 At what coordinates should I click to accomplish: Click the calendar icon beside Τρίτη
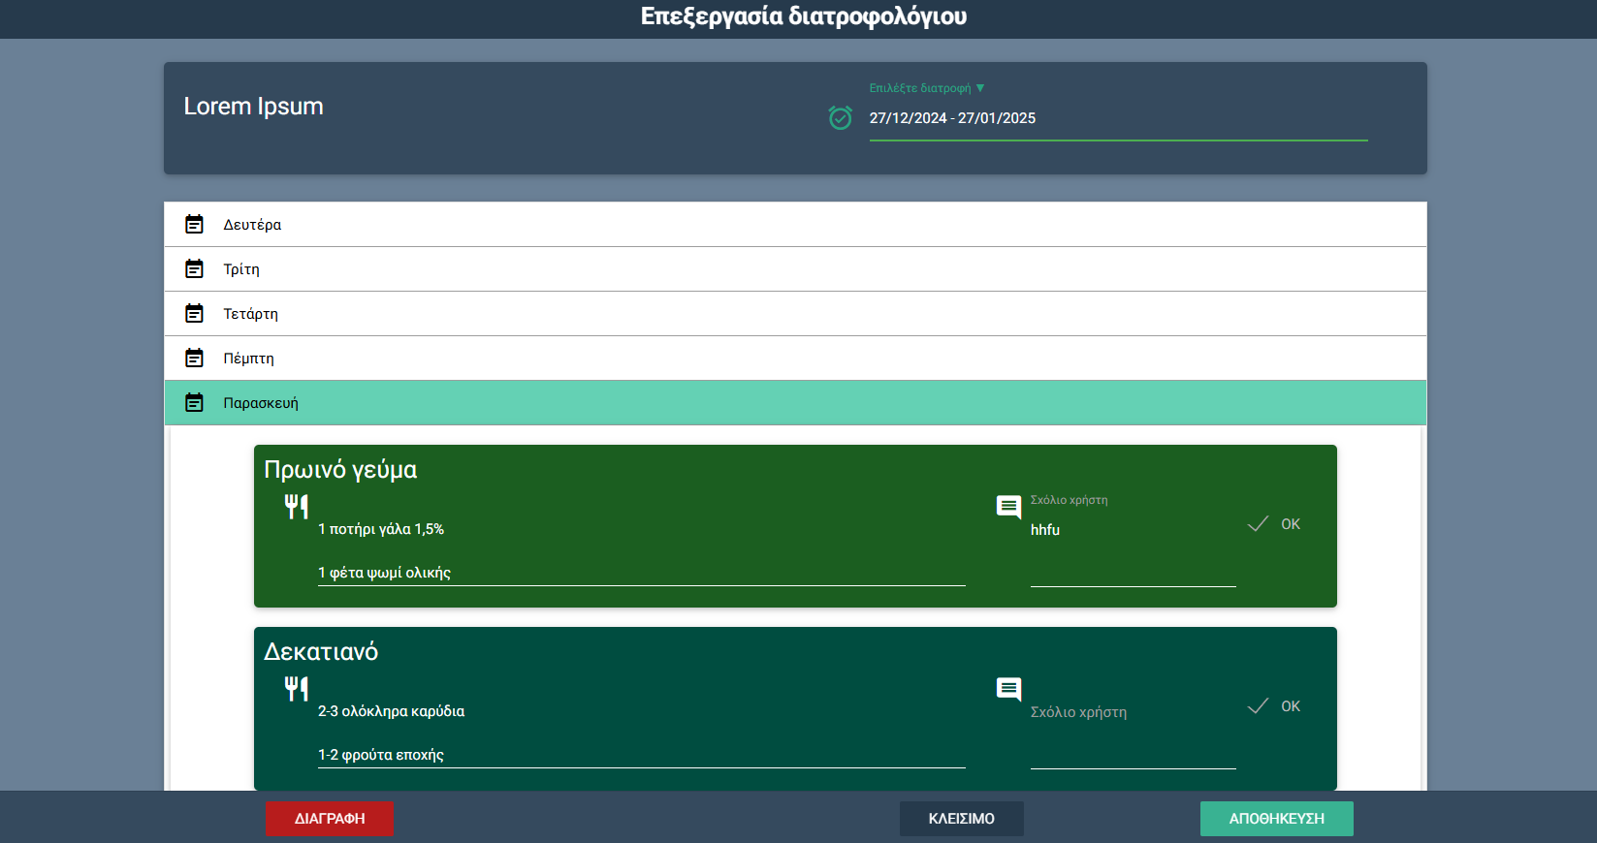(x=194, y=268)
